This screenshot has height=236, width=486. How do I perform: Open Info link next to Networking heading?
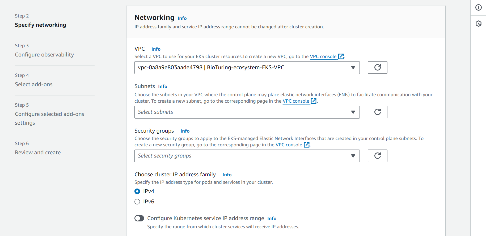(182, 18)
